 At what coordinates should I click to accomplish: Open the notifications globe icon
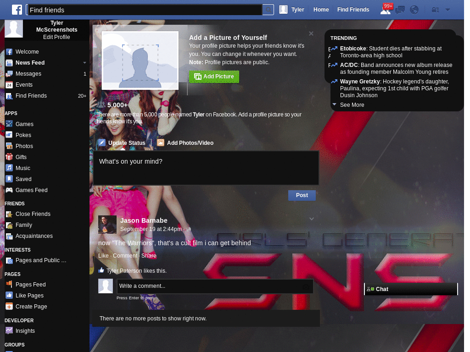tap(414, 10)
